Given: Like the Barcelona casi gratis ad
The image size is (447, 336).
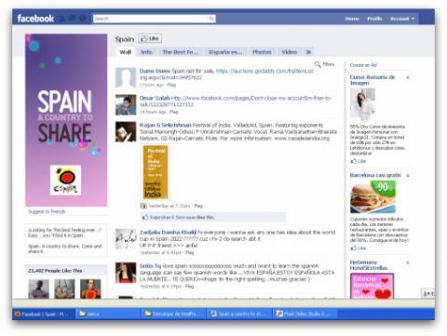Looking at the screenshot, I should point(359,249).
